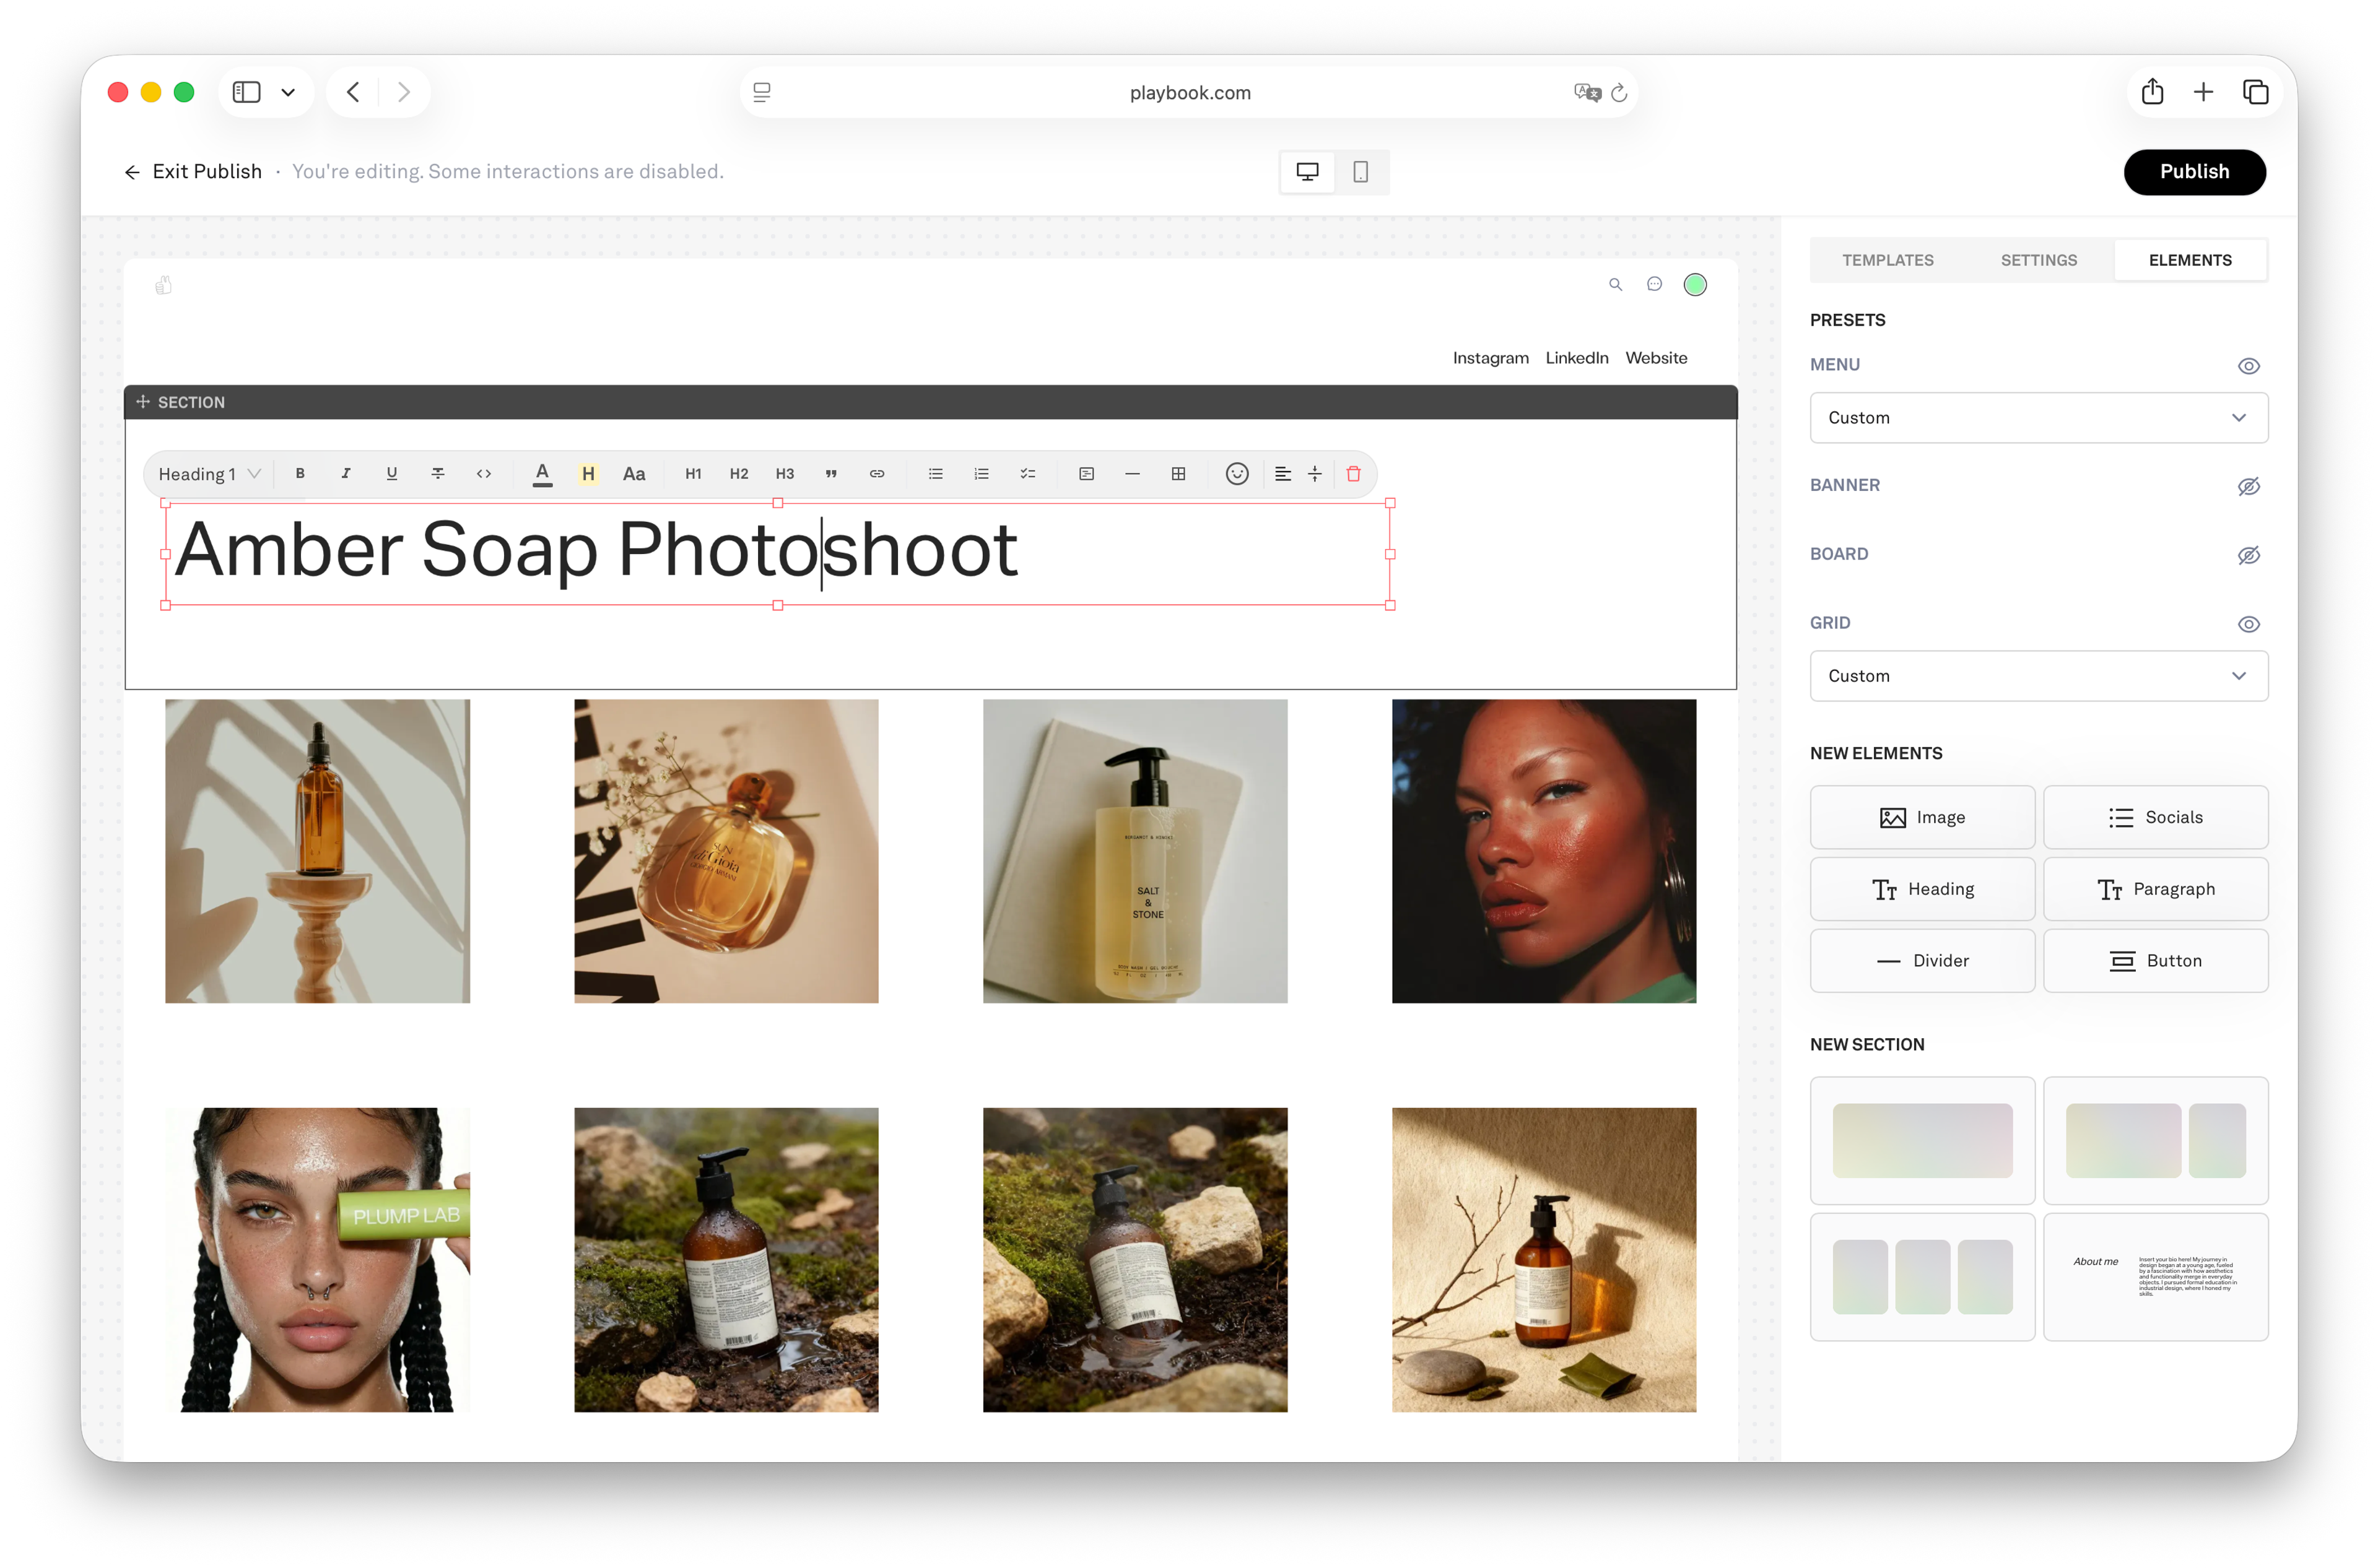
Task: Go back in Safari history
Action: (x=353, y=92)
